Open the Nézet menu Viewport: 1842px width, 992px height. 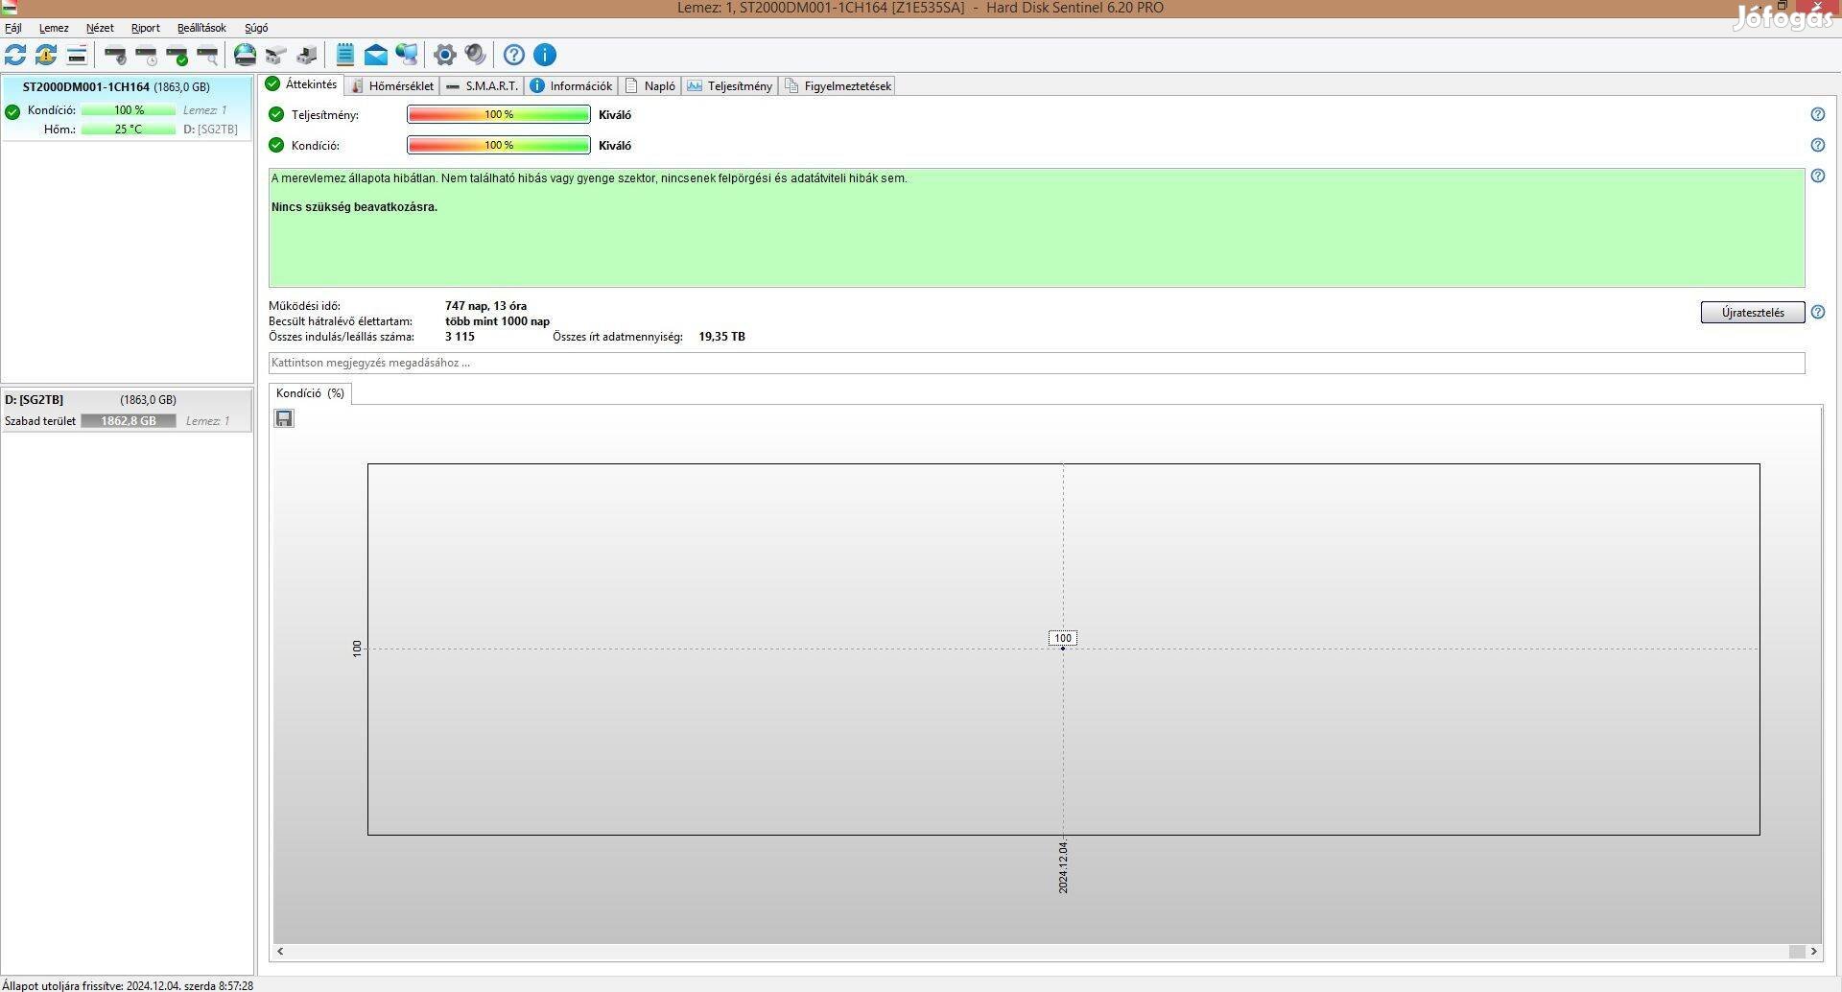coord(100,28)
